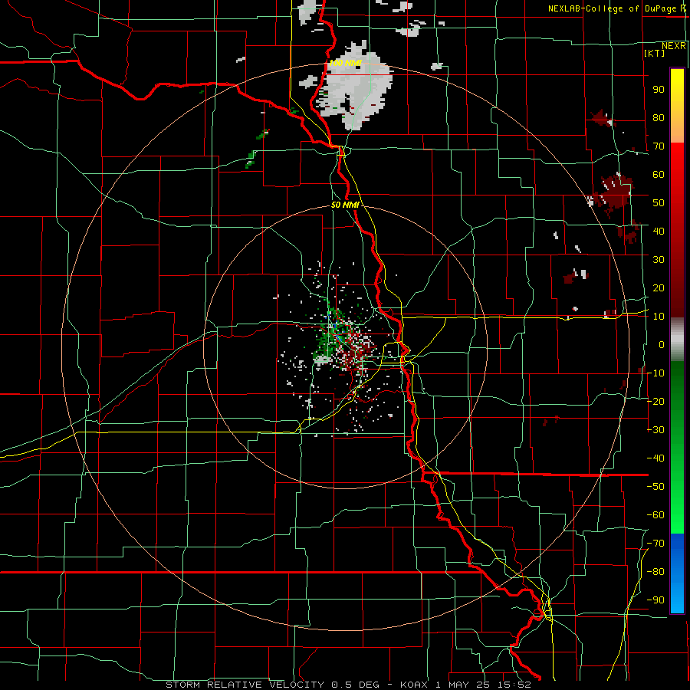
Task: Pick the gray zero-velocity color bar segment
Action: (677, 340)
